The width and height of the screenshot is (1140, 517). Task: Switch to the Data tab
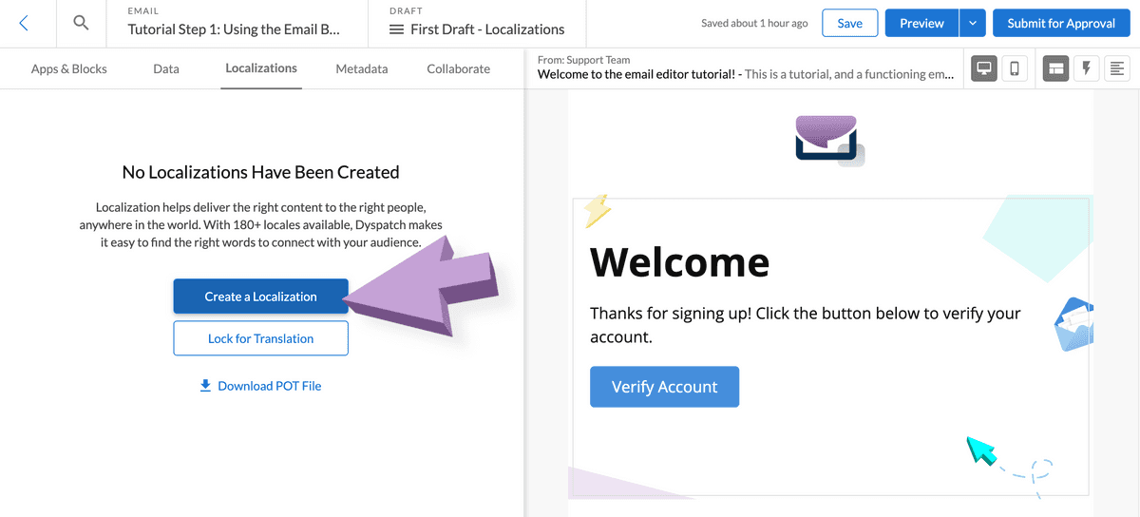(x=166, y=68)
